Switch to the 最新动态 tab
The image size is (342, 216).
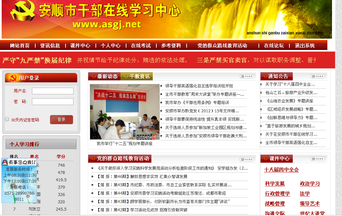tap(104, 76)
